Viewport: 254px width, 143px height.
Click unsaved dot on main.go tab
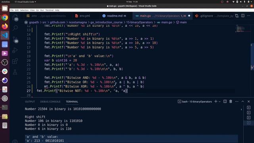click(x=189, y=16)
